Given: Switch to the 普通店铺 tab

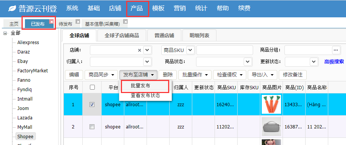Looking at the screenshot, I should coord(164,35).
